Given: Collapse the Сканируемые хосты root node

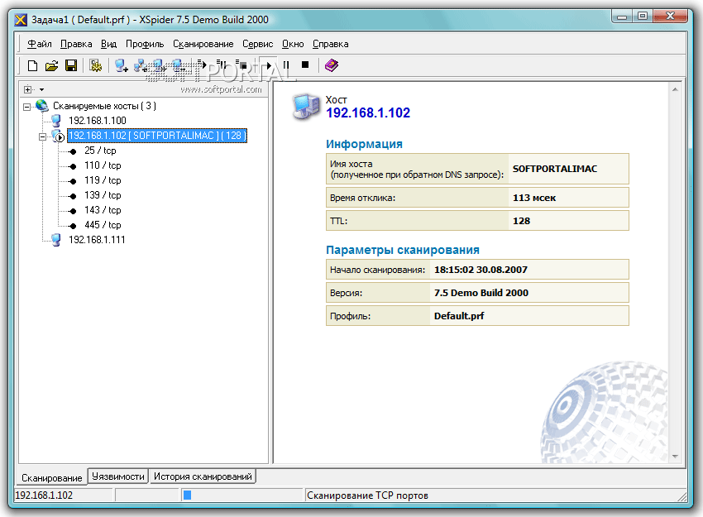Looking at the screenshot, I should click(x=27, y=107).
